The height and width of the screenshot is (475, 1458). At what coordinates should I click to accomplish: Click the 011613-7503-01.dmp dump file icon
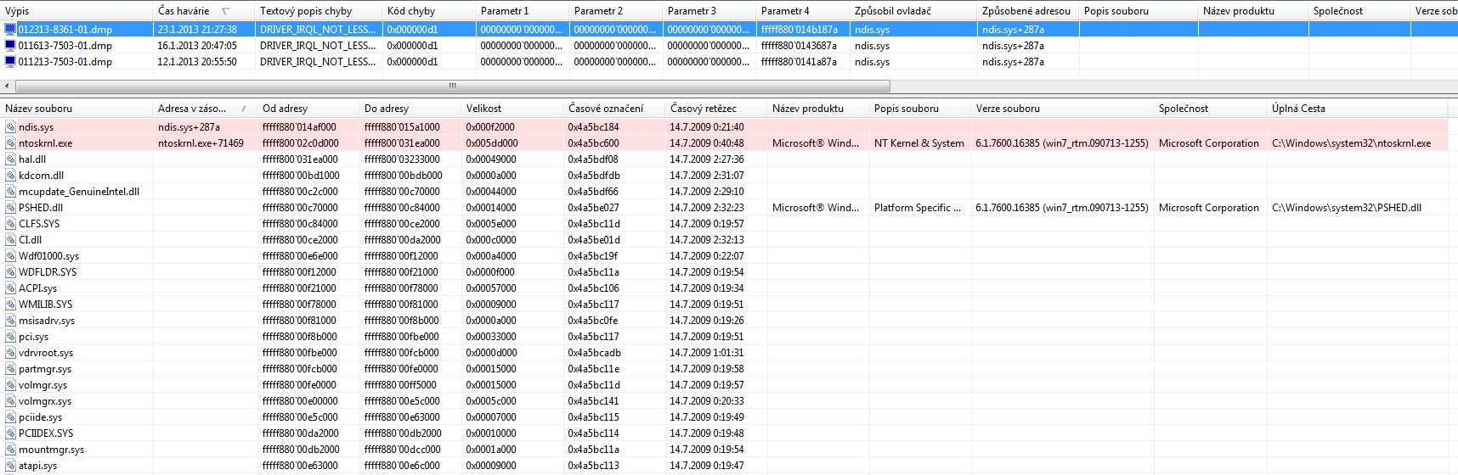[x=10, y=45]
